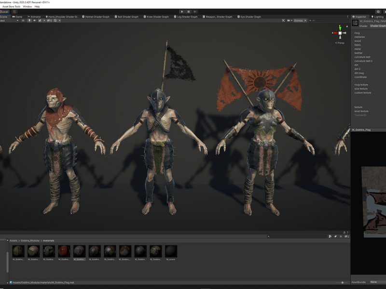The width and height of the screenshot is (386, 289).
Task: Open the Gizmos dropdown
Action: pos(300,21)
